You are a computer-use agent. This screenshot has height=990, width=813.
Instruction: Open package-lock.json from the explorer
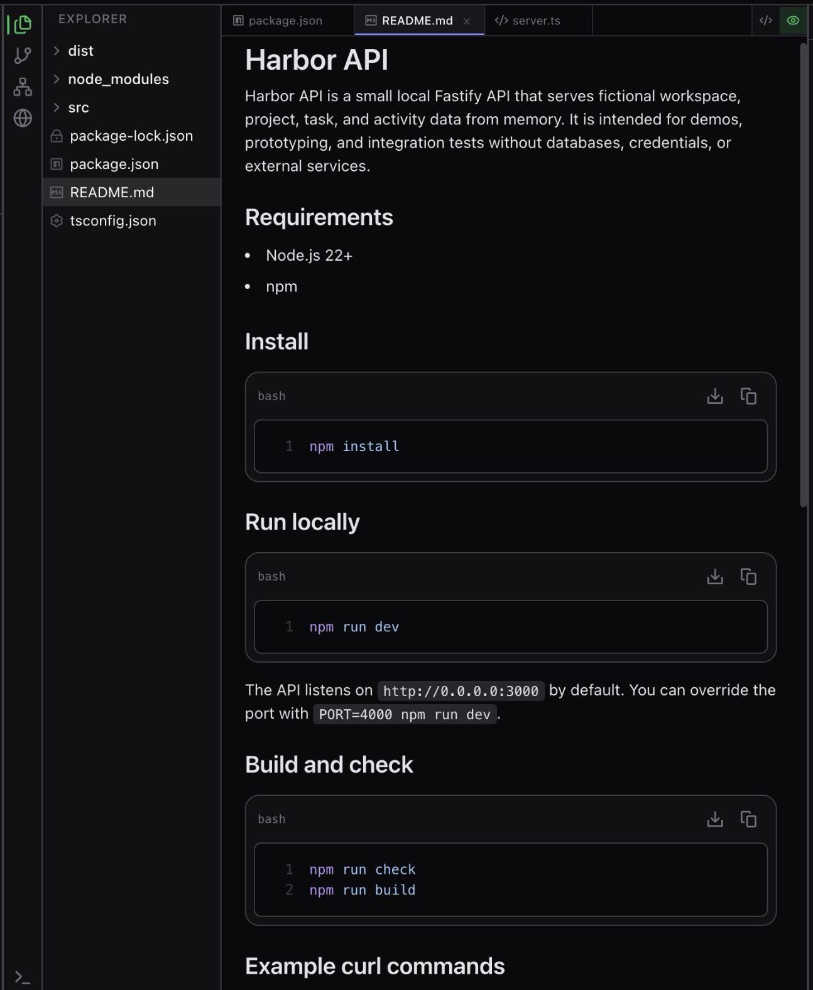pos(132,136)
